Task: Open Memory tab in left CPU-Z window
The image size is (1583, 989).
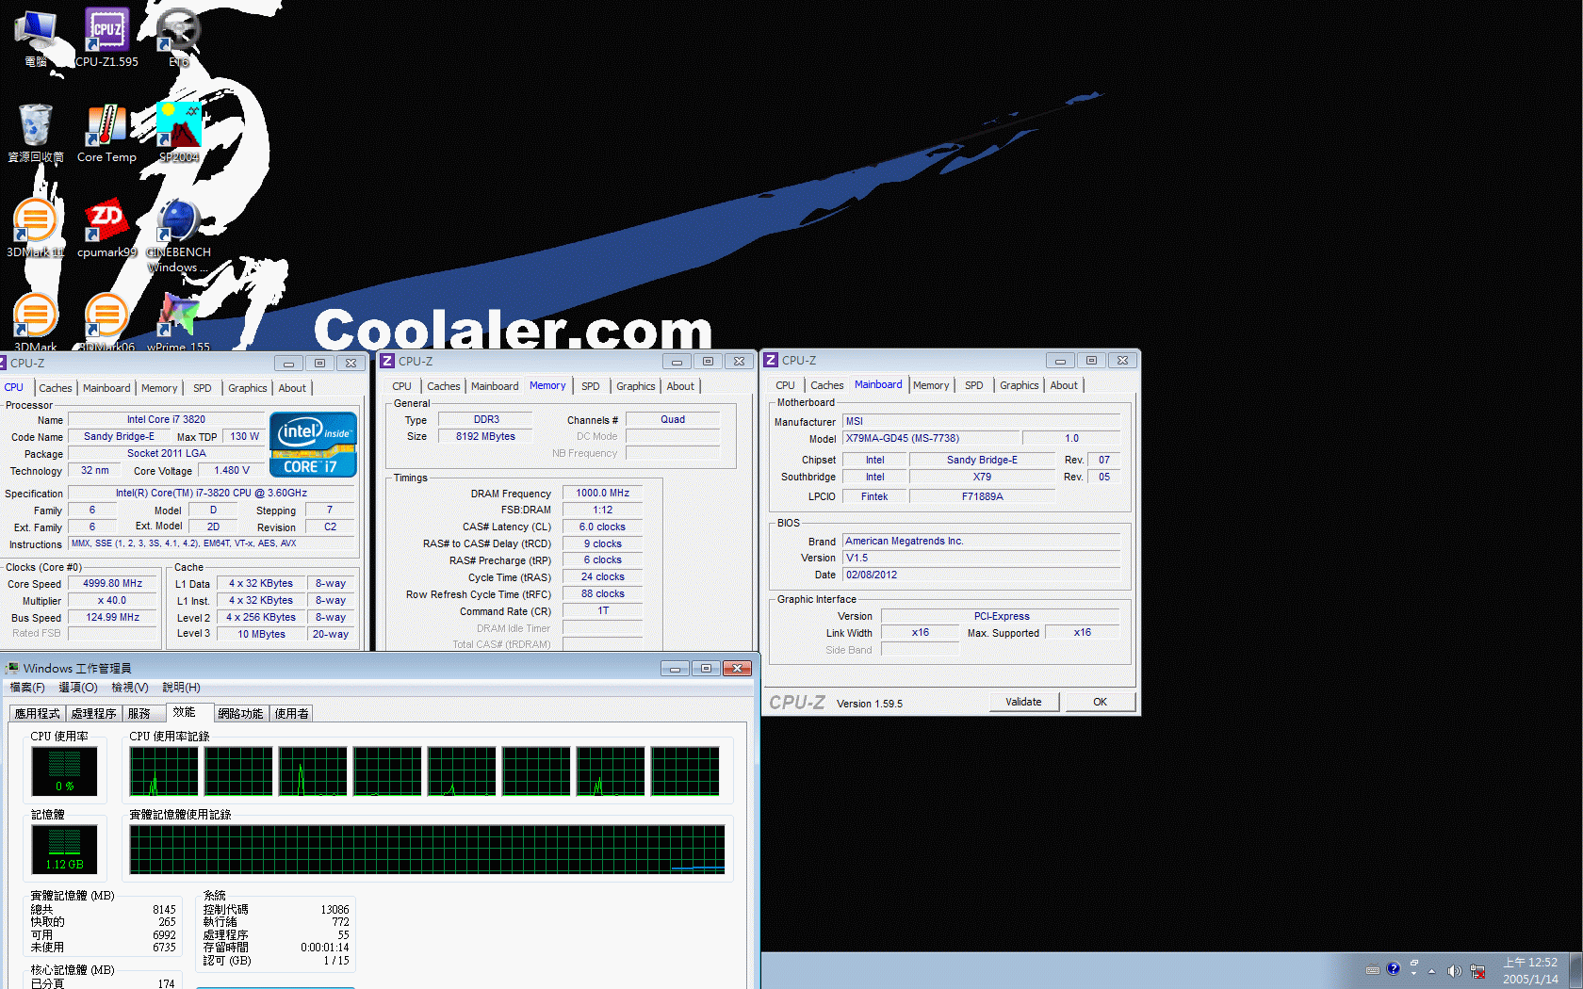Action: coord(159,388)
